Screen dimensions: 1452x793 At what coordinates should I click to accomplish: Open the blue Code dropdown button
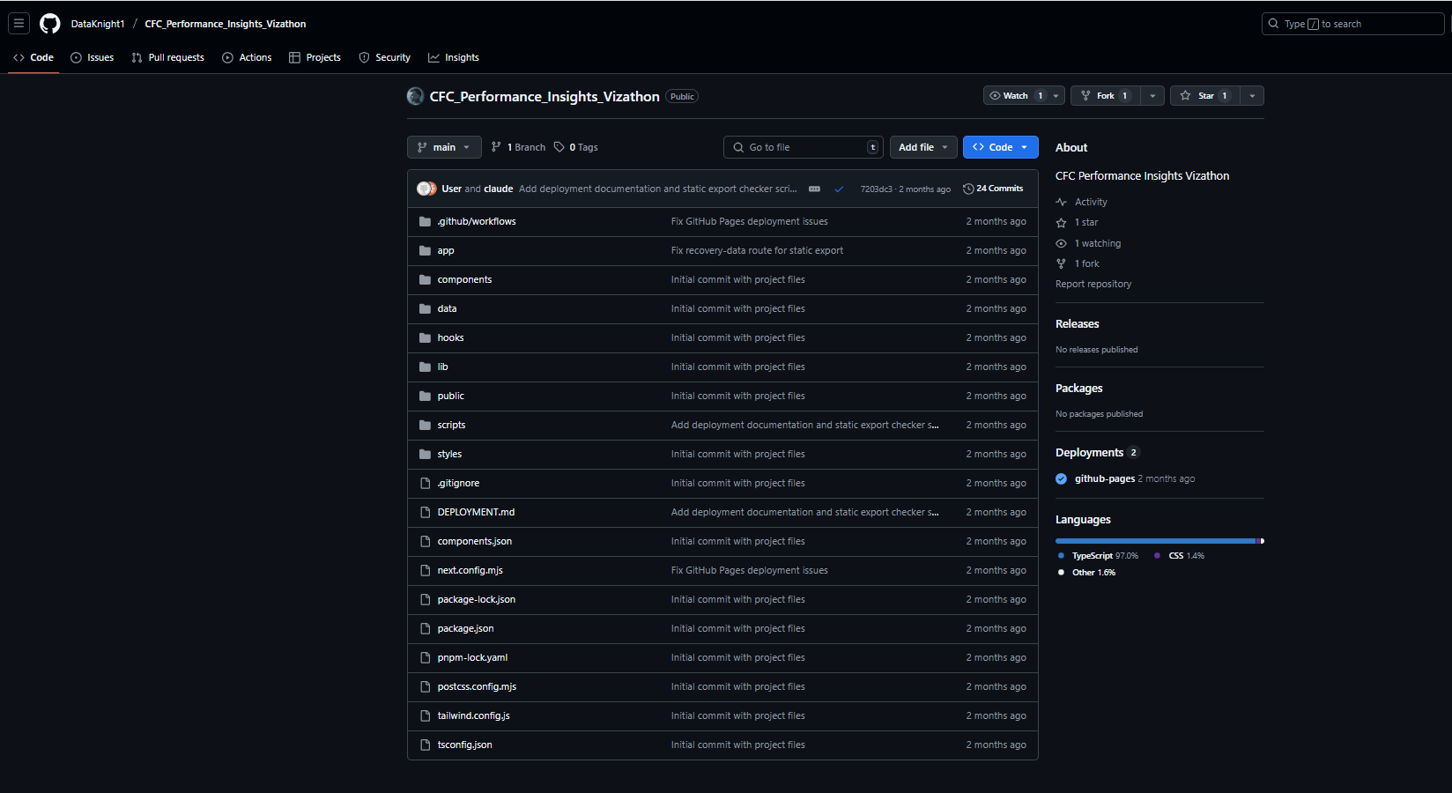click(1000, 147)
